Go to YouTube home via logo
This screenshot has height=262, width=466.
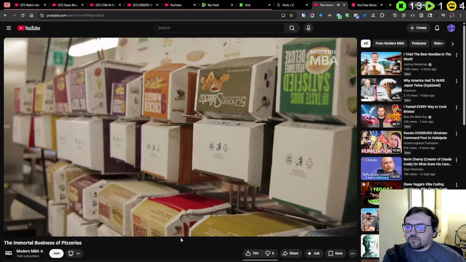(x=29, y=28)
